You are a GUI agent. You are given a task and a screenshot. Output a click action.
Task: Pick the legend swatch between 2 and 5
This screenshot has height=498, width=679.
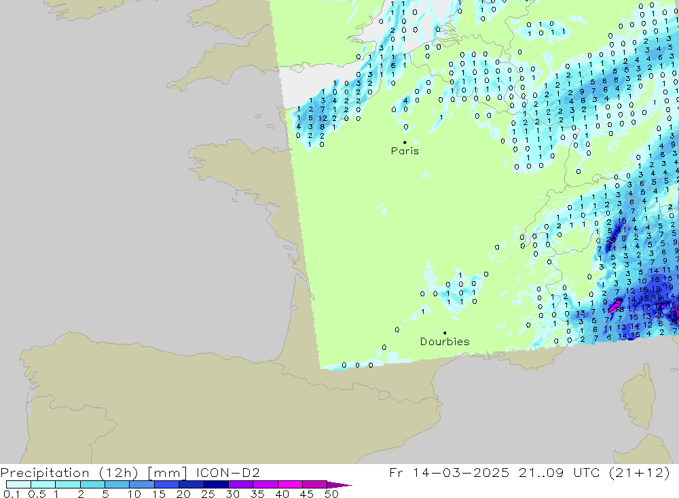(92, 484)
